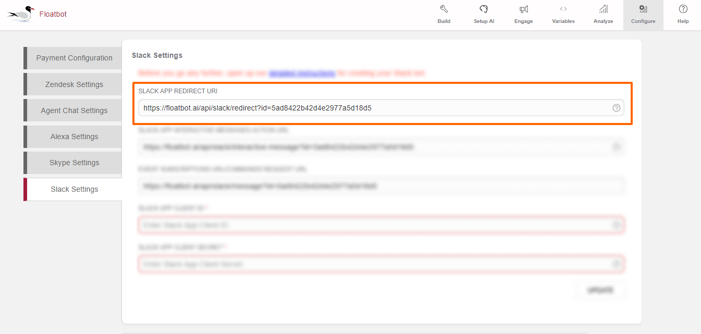This screenshot has width=701, height=334.
Task: Select the Setup AI head icon
Action: [484, 9]
